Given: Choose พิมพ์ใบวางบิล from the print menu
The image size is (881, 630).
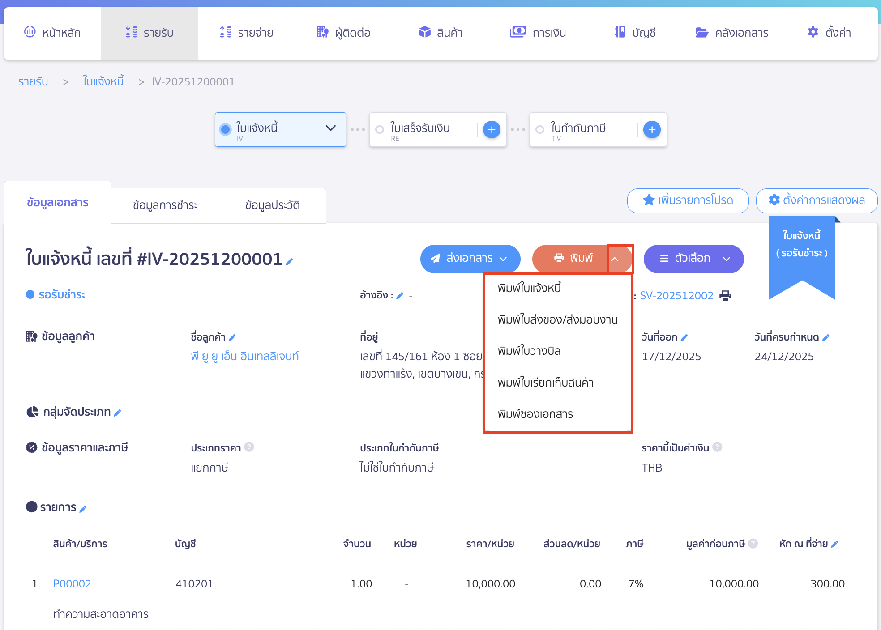Looking at the screenshot, I should click(530, 351).
